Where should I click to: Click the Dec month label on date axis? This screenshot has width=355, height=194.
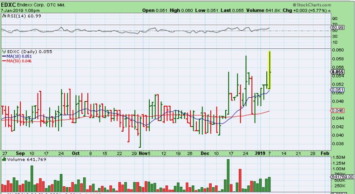[205, 153]
